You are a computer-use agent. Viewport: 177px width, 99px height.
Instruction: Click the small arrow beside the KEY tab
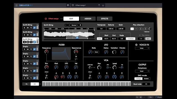[x=40, y=84]
